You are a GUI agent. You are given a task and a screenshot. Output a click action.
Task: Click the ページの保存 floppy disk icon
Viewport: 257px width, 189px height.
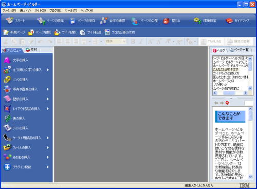[x=72, y=21]
